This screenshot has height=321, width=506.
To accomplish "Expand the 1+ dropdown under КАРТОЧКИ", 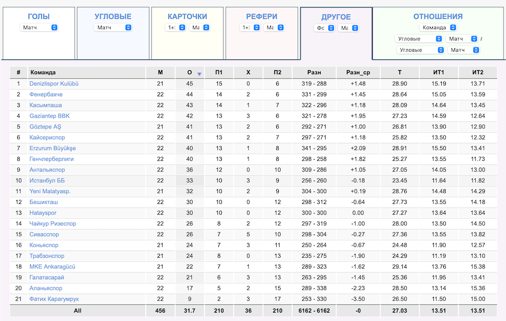I will pos(175,28).
